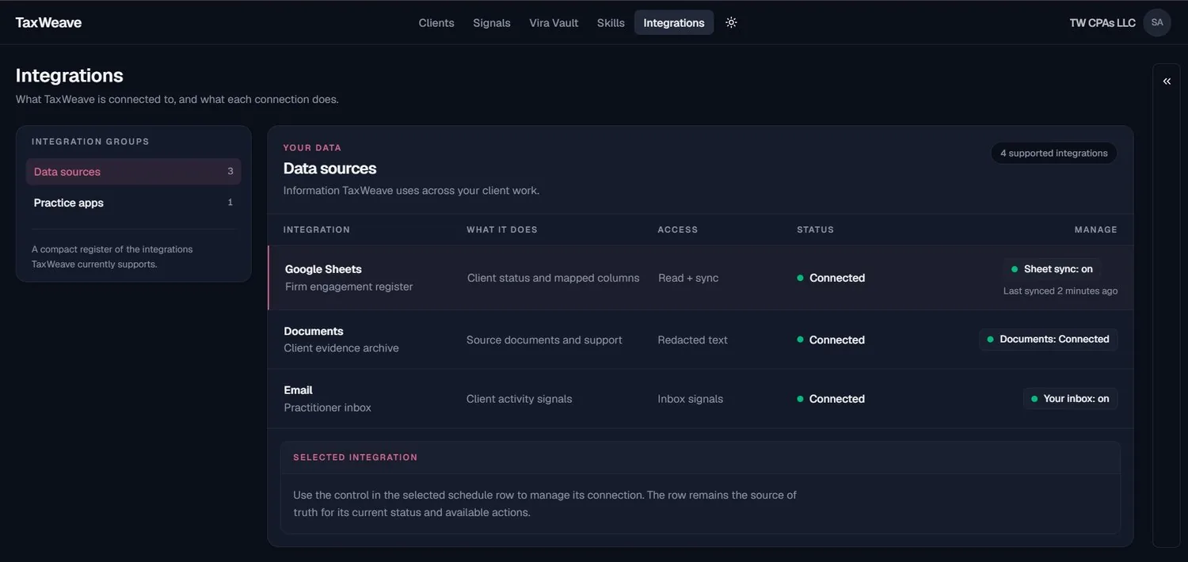The width and height of the screenshot is (1188, 562).
Task: Click the STATUS column header
Action: (815, 230)
